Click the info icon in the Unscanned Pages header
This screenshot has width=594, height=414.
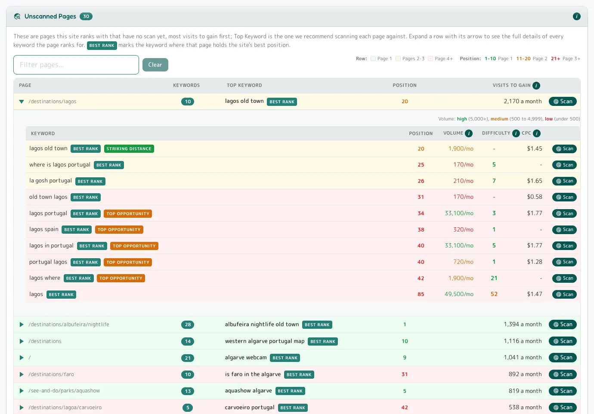click(577, 16)
